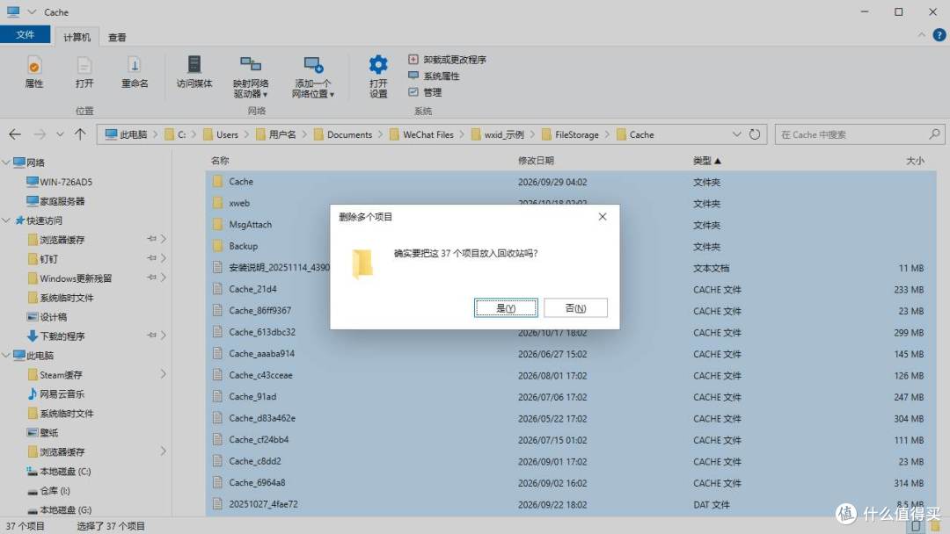
Task: Select 本地磁盘 (G:) drive
Action: point(60,509)
